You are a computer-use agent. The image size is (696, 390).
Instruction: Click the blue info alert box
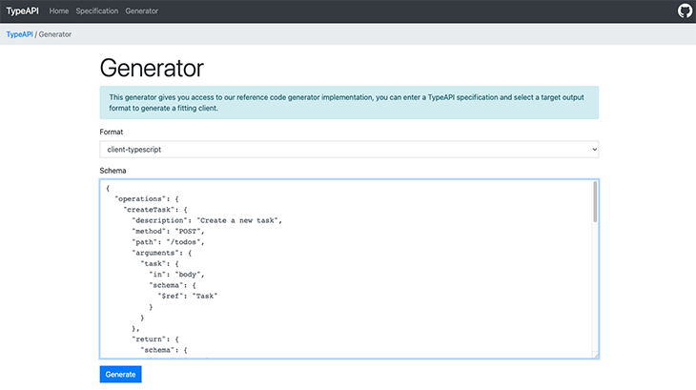point(349,102)
